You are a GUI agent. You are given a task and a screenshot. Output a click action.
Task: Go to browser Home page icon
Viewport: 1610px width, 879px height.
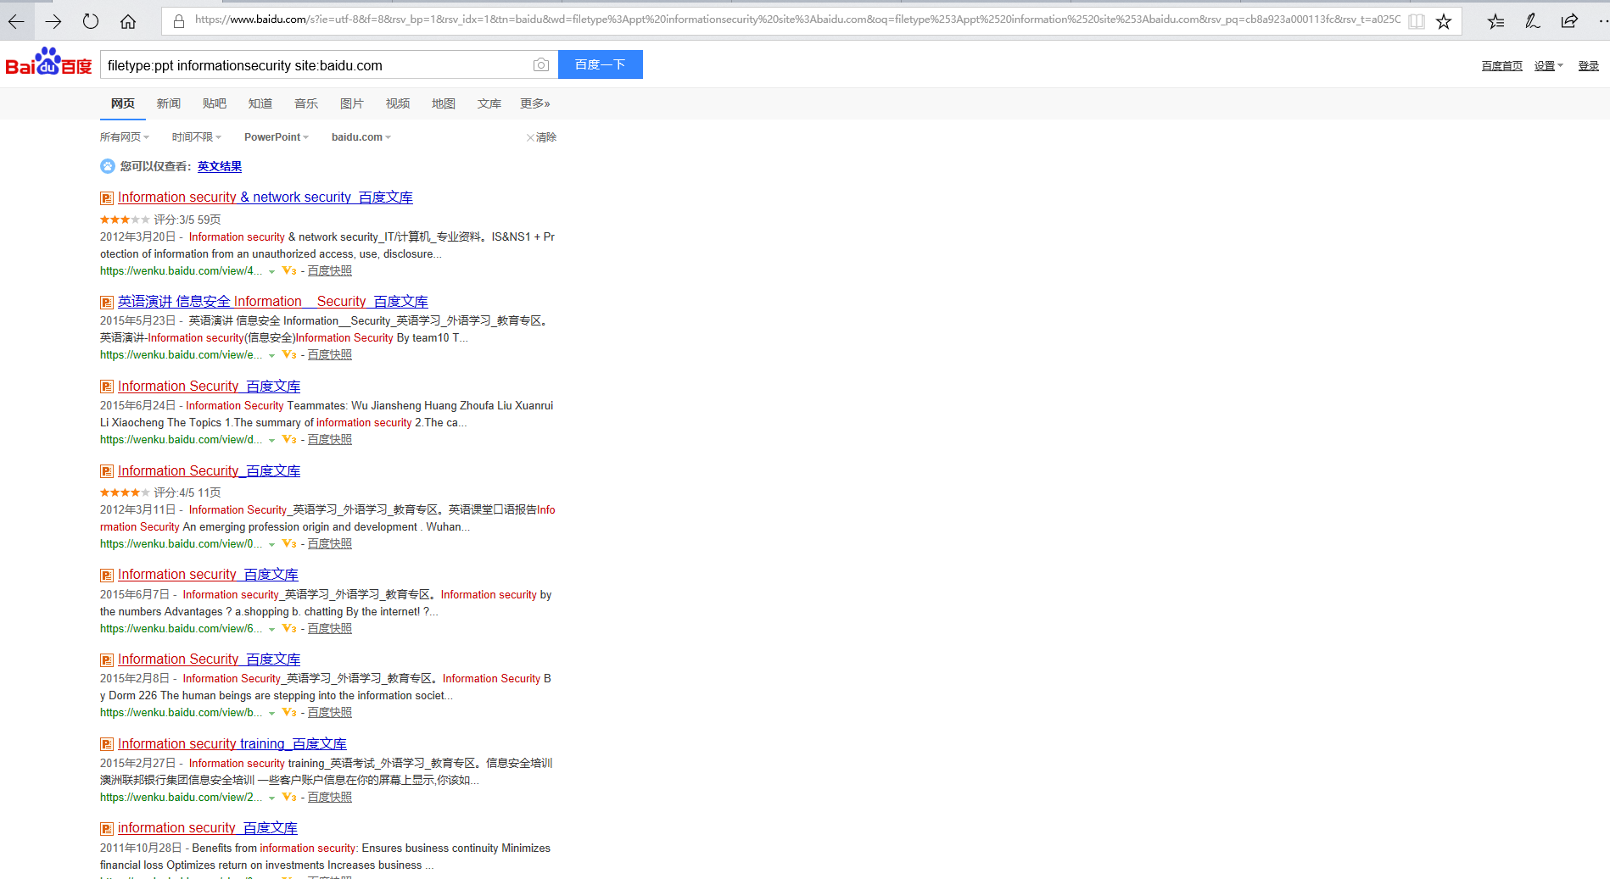coord(128,21)
